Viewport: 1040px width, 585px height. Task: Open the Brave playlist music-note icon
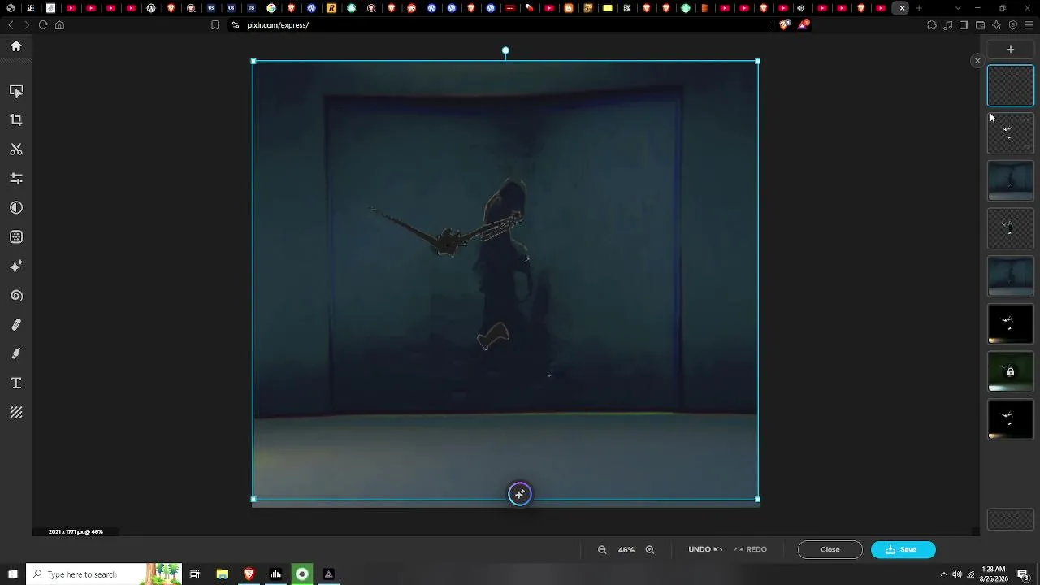948,25
